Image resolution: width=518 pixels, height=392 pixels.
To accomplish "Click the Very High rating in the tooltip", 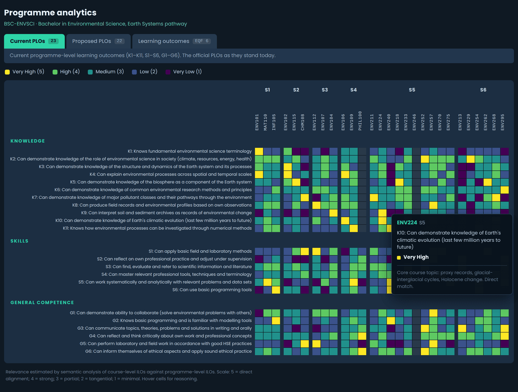I will [x=416, y=257].
